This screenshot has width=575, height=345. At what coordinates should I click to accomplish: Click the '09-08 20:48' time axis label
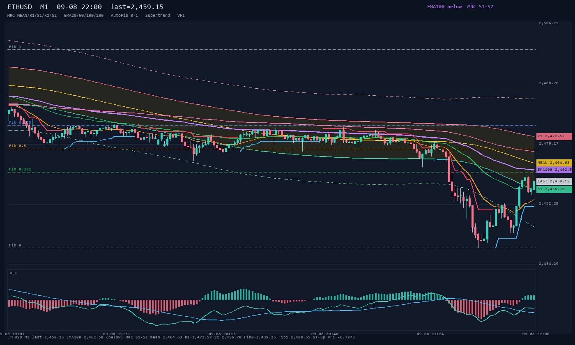324,334
